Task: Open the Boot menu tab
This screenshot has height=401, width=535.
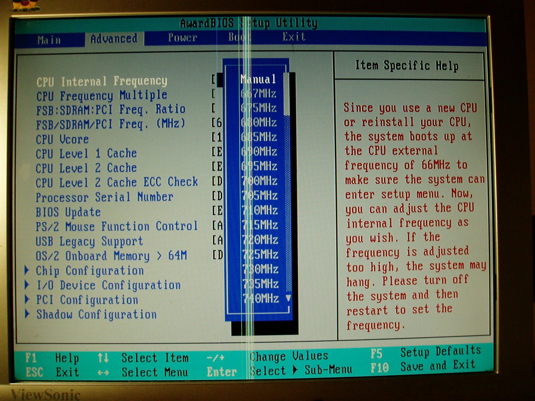Action: pos(239,37)
